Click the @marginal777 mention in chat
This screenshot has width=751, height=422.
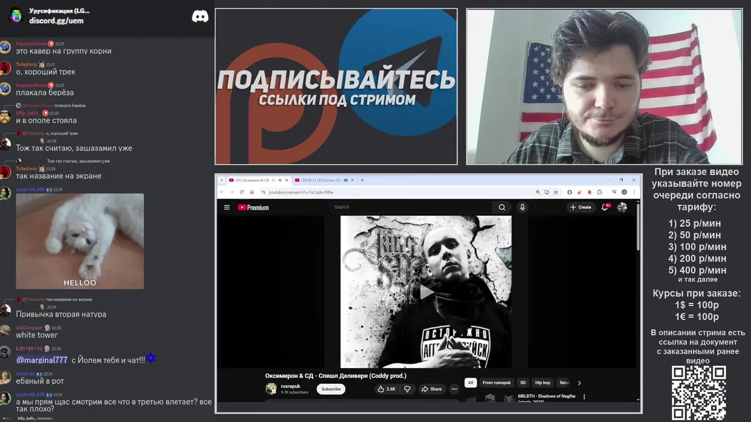(x=42, y=360)
